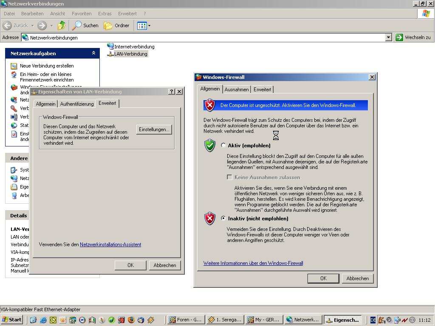435x326 pixels.
Task: Click OK in Windows-Firewall dialog
Action: click(323, 278)
